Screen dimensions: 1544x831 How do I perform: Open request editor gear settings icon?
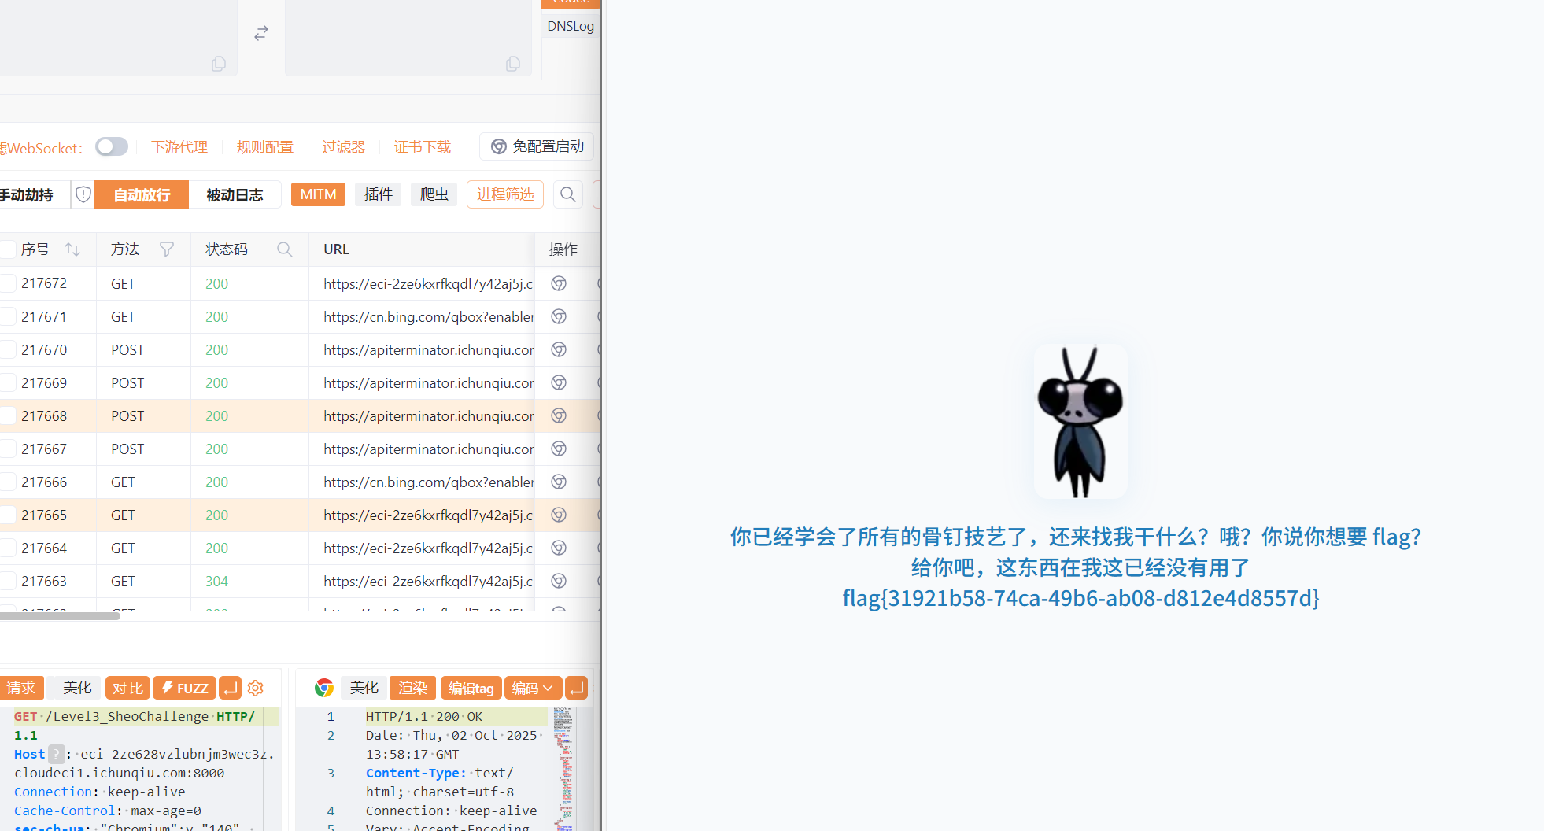[256, 689]
